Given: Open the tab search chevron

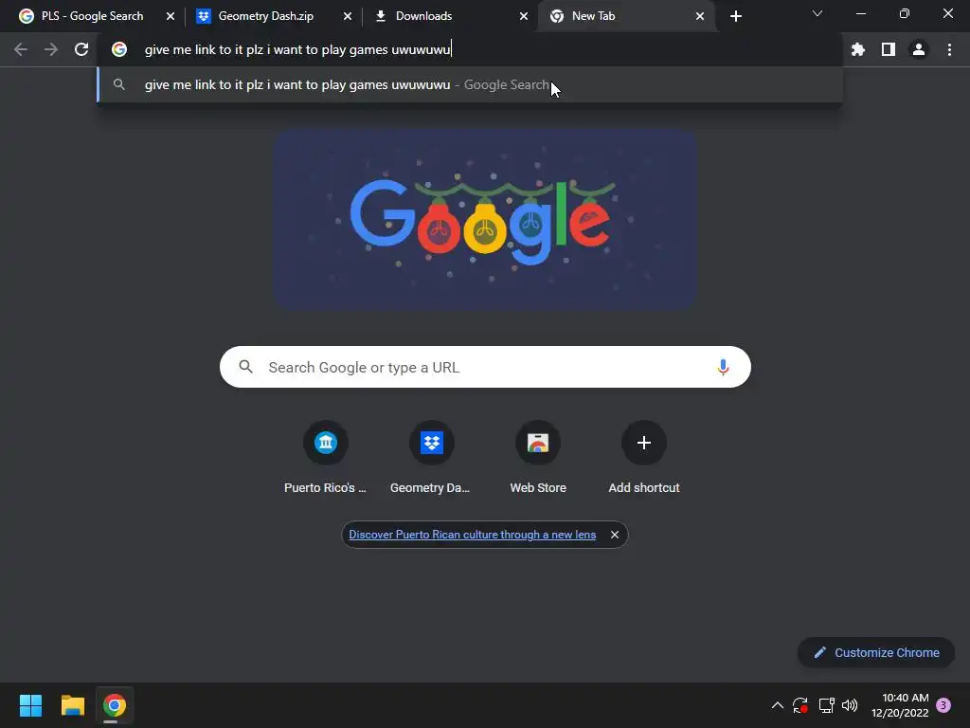Looking at the screenshot, I should (817, 13).
